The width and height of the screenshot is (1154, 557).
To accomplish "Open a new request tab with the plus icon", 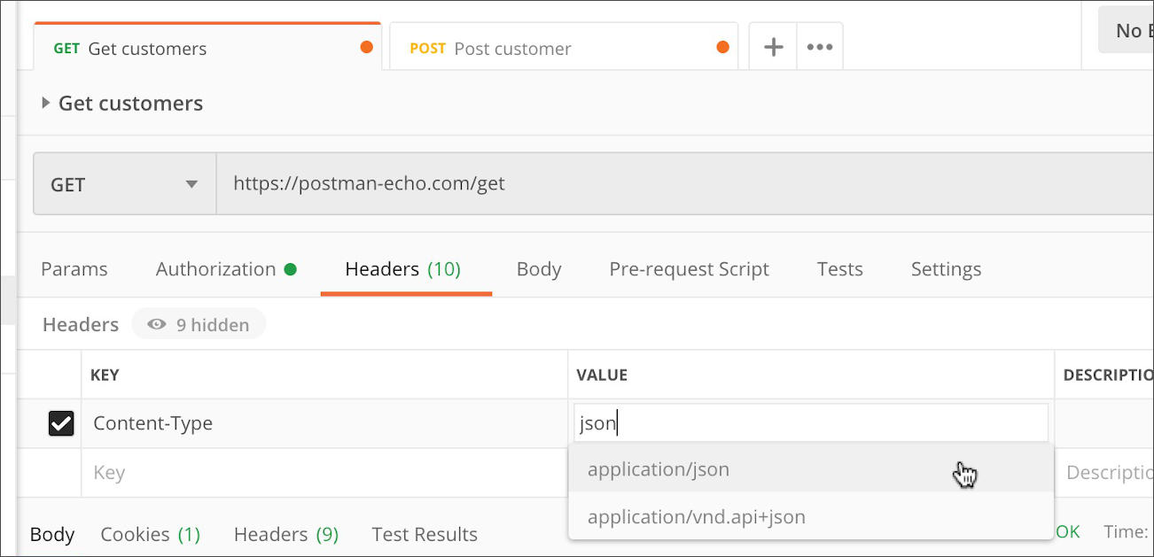I will point(772,45).
